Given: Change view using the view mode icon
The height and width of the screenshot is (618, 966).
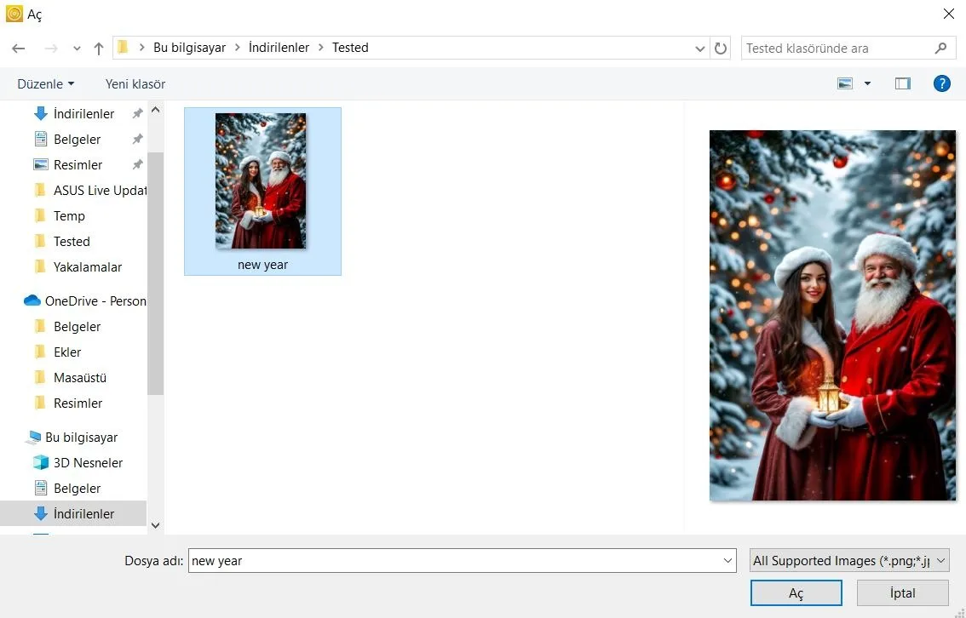Looking at the screenshot, I should [x=845, y=83].
